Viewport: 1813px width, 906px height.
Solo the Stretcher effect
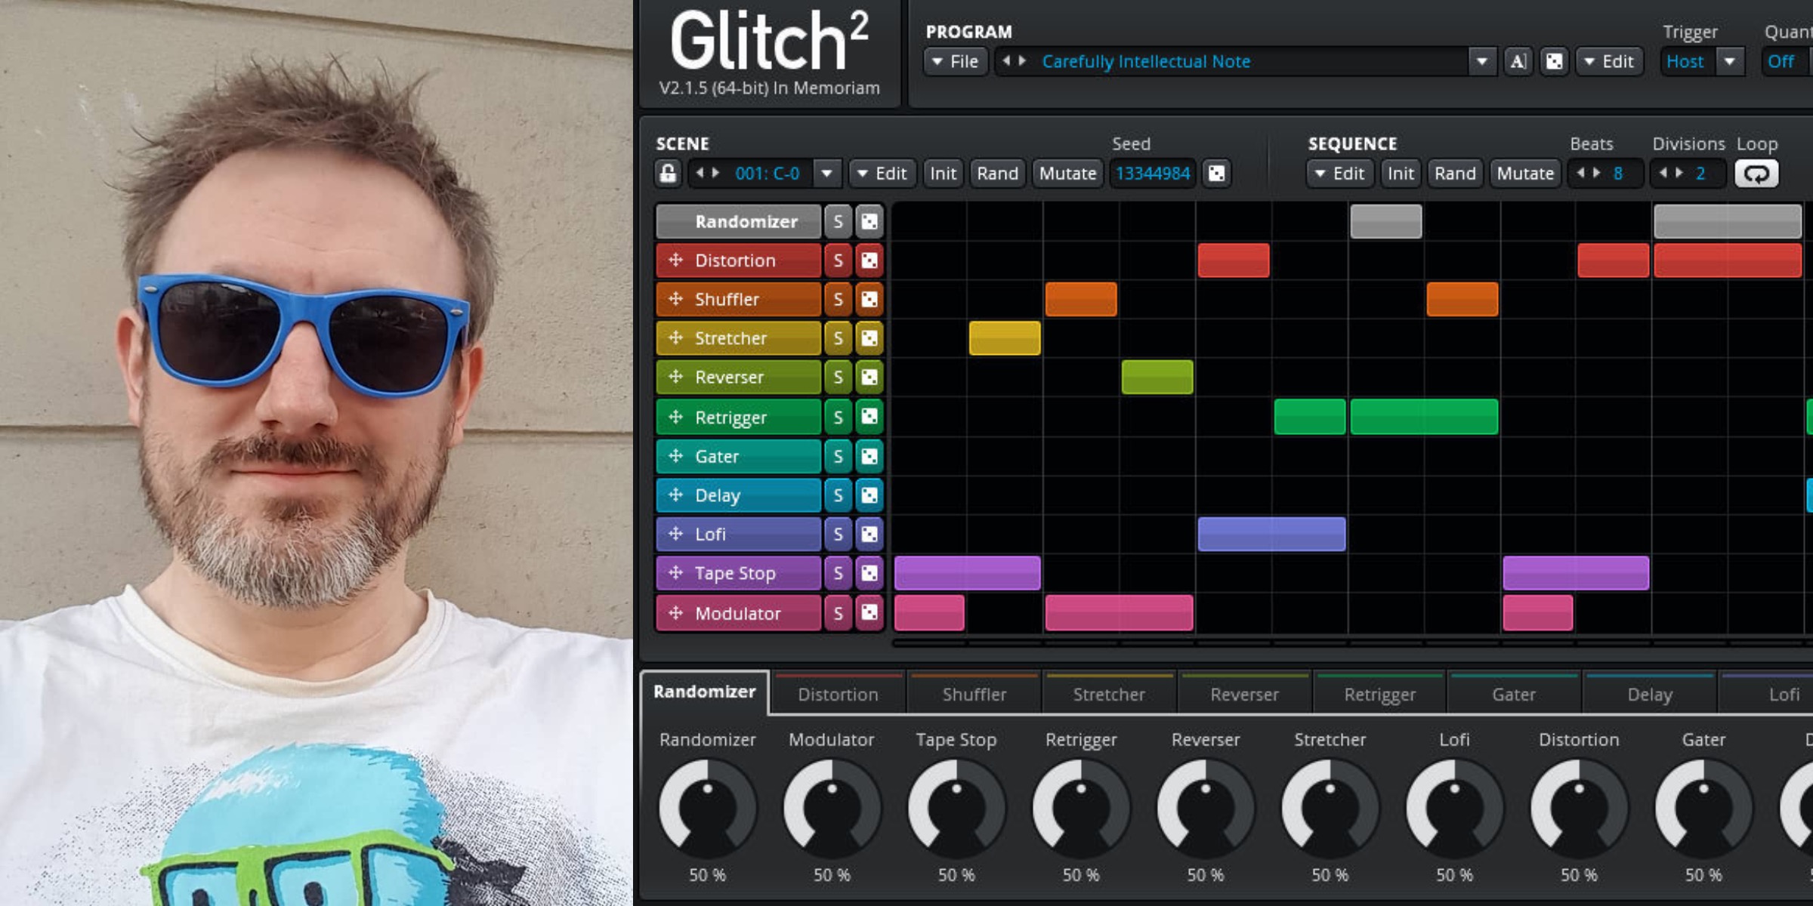[838, 338]
